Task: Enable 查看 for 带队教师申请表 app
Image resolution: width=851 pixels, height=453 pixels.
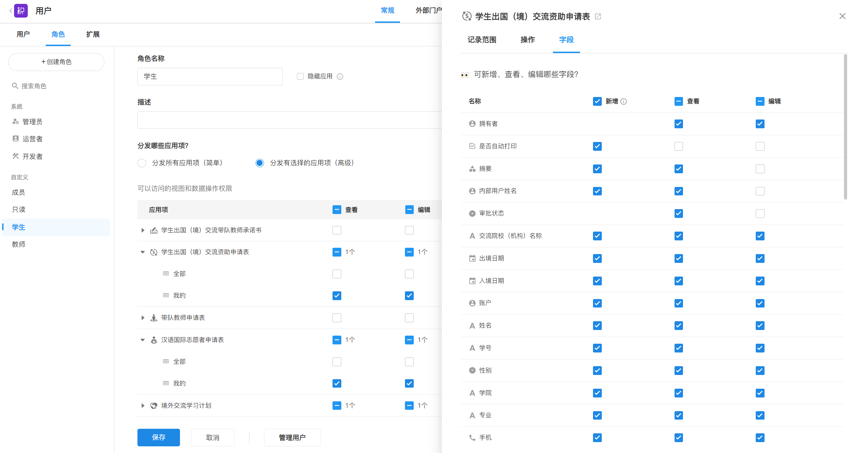Action: click(x=337, y=318)
